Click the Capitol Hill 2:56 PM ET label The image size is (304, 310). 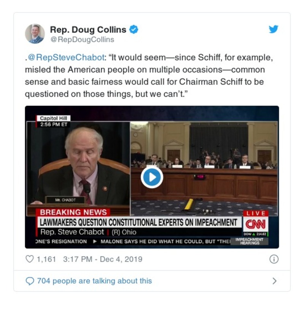pyautogui.click(x=53, y=121)
